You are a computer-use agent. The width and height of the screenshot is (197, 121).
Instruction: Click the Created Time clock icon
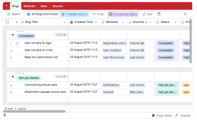coord(71,22)
